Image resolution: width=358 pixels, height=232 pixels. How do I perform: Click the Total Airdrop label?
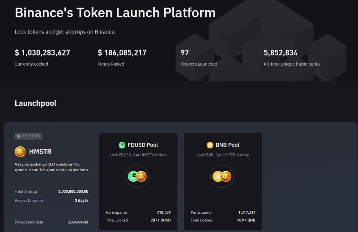pos(26,191)
